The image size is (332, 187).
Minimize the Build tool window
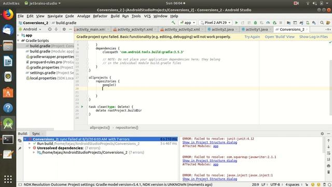328,133
